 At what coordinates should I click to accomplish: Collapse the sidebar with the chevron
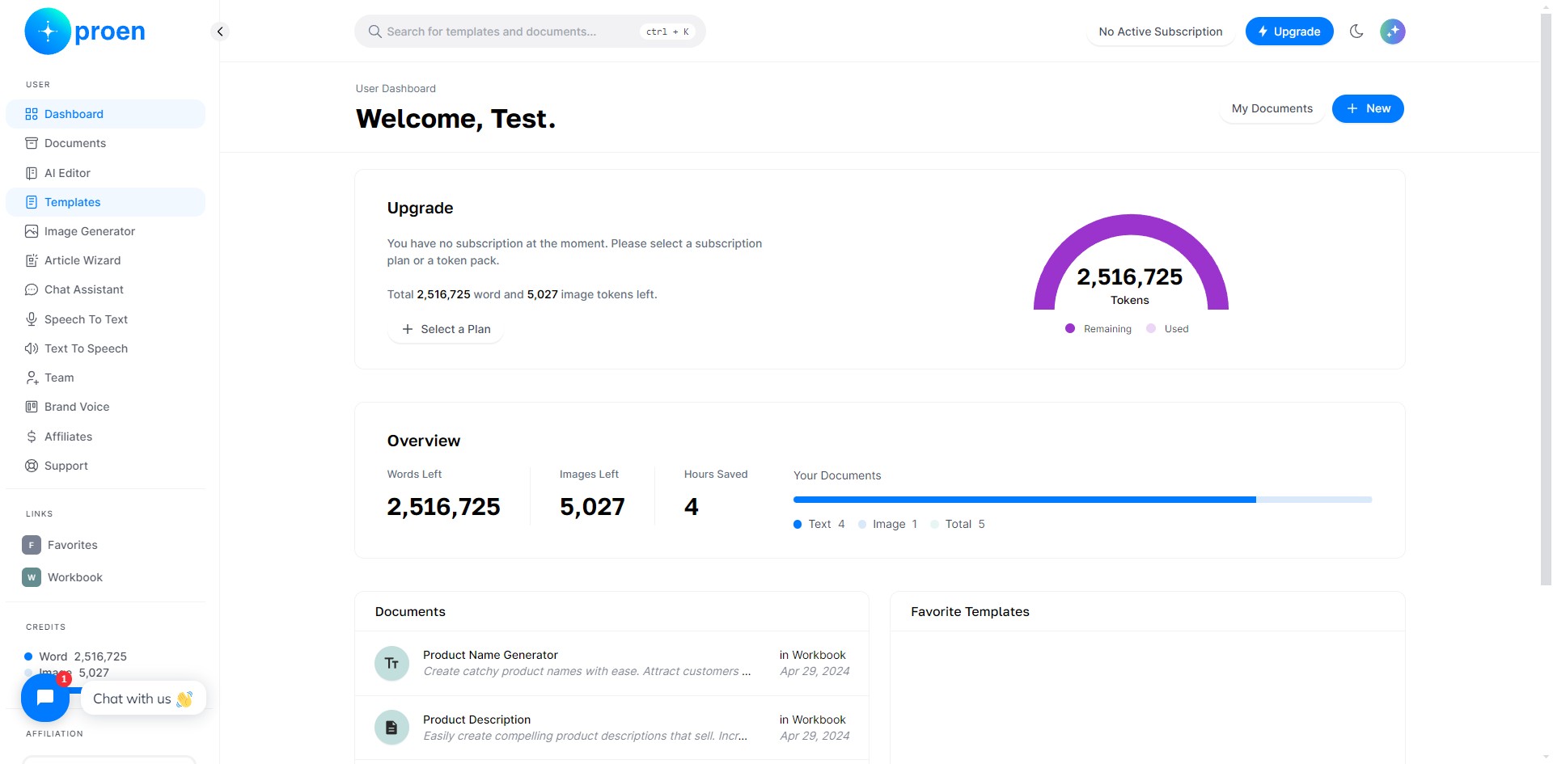coord(220,32)
